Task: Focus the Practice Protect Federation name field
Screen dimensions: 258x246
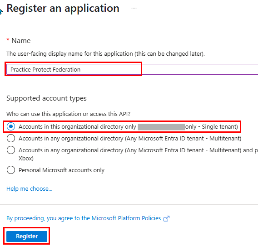Action: 132,69
